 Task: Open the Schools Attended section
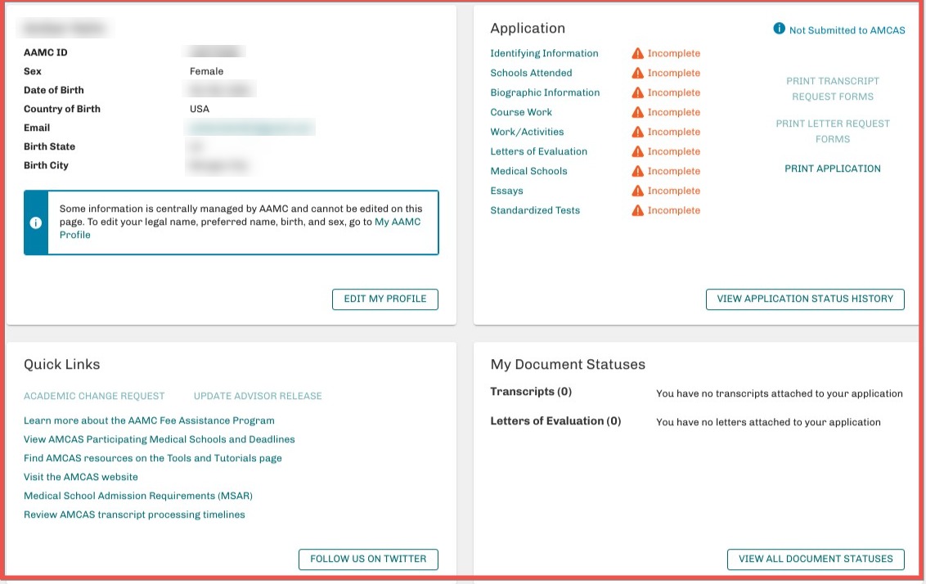coord(531,73)
